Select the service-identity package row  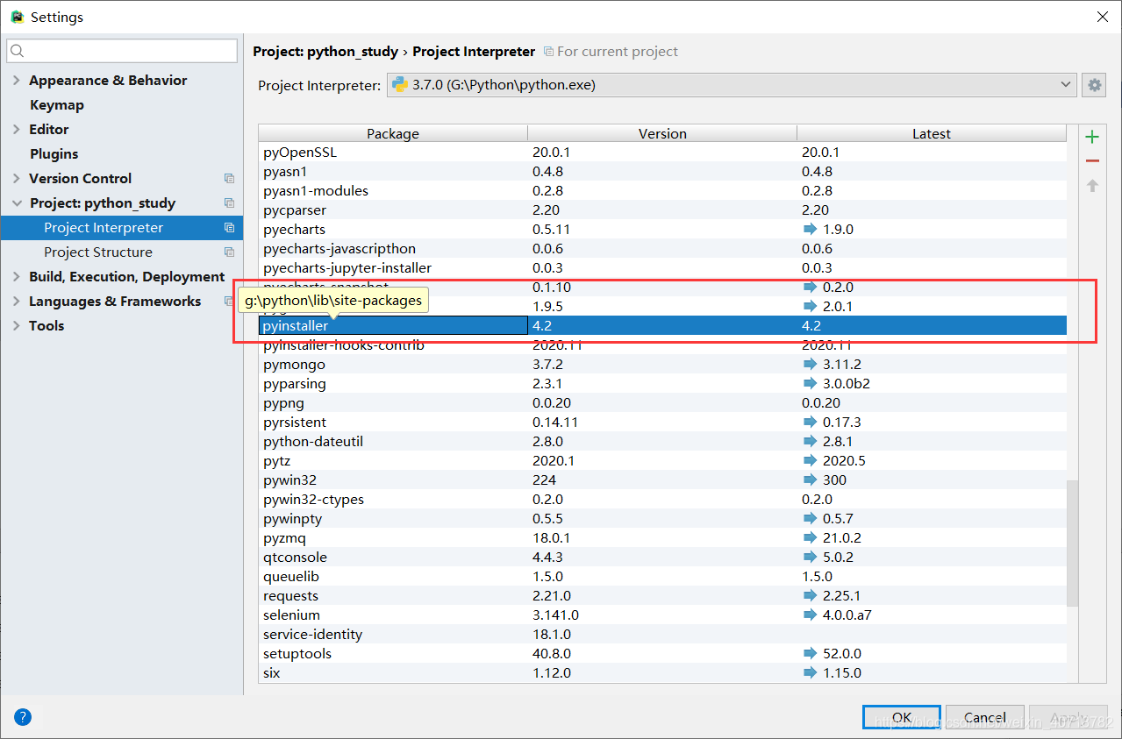coord(662,634)
